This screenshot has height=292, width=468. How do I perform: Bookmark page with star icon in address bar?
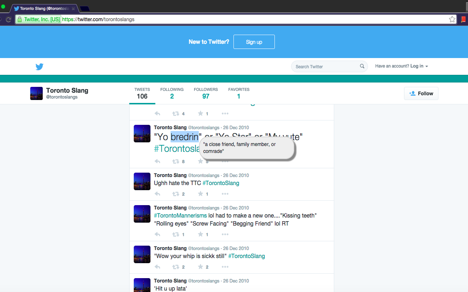click(452, 19)
